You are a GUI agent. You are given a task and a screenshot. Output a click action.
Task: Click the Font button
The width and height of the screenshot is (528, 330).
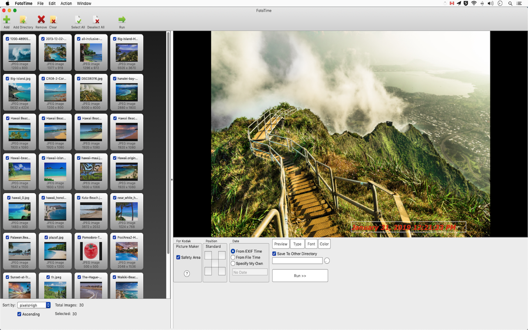pos(311,244)
